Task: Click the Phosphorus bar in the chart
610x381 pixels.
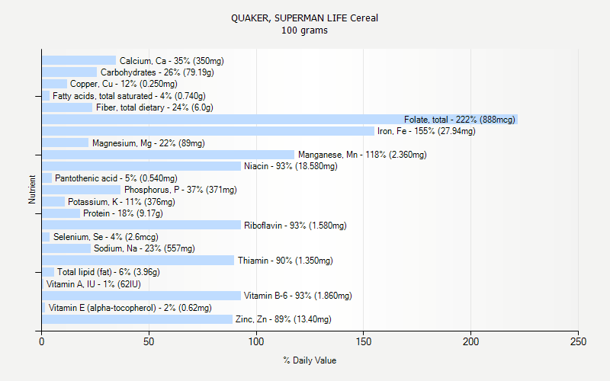Action: coord(82,190)
